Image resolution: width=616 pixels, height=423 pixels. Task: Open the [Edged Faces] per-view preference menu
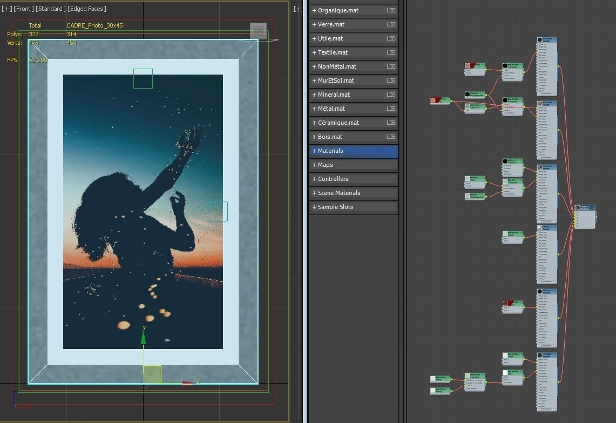tap(87, 9)
